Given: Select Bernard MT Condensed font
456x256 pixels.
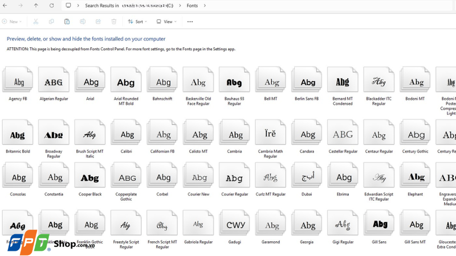Looking at the screenshot, I should tap(343, 86).
